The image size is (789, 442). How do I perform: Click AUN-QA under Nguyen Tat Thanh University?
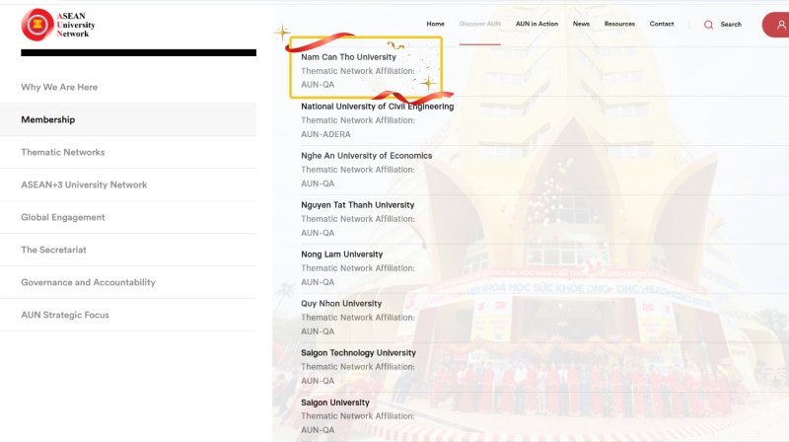point(318,233)
